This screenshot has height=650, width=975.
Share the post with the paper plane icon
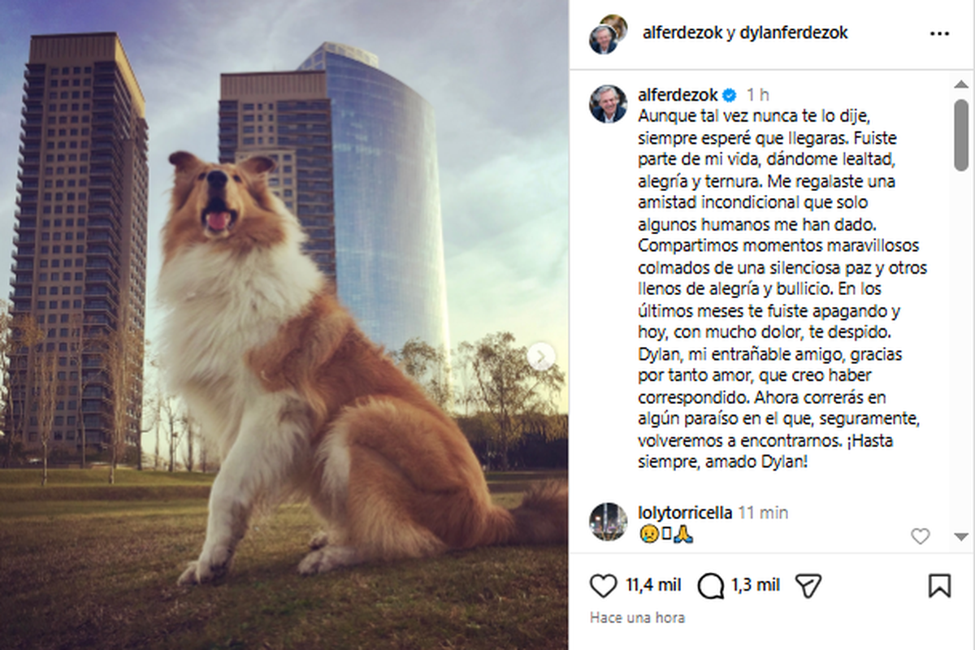(808, 585)
